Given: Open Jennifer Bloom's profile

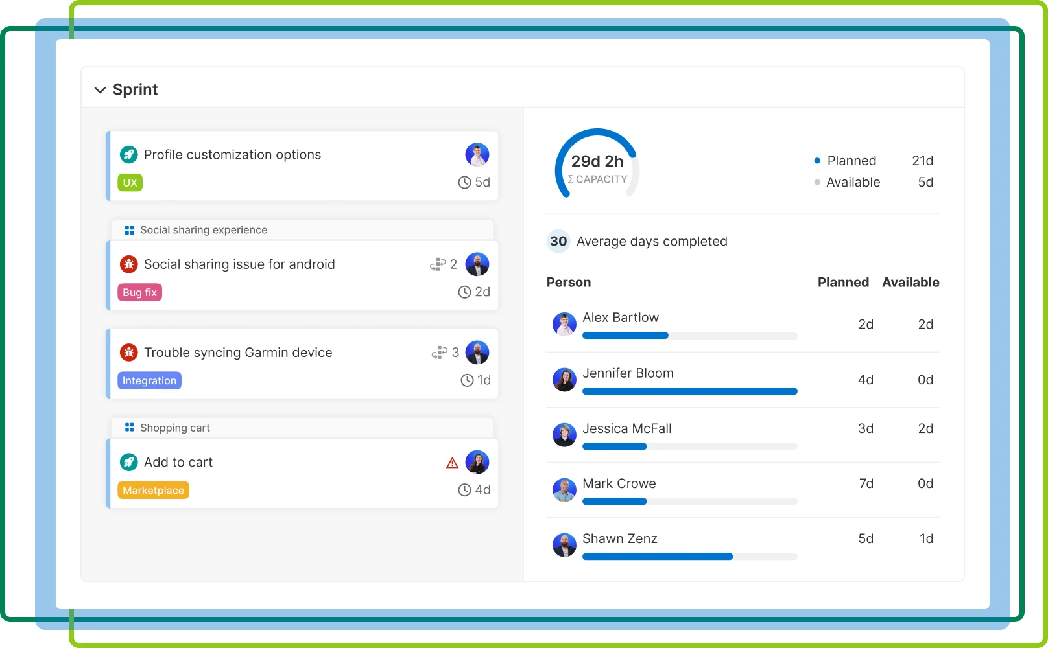Looking at the screenshot, I should [564, 380].
